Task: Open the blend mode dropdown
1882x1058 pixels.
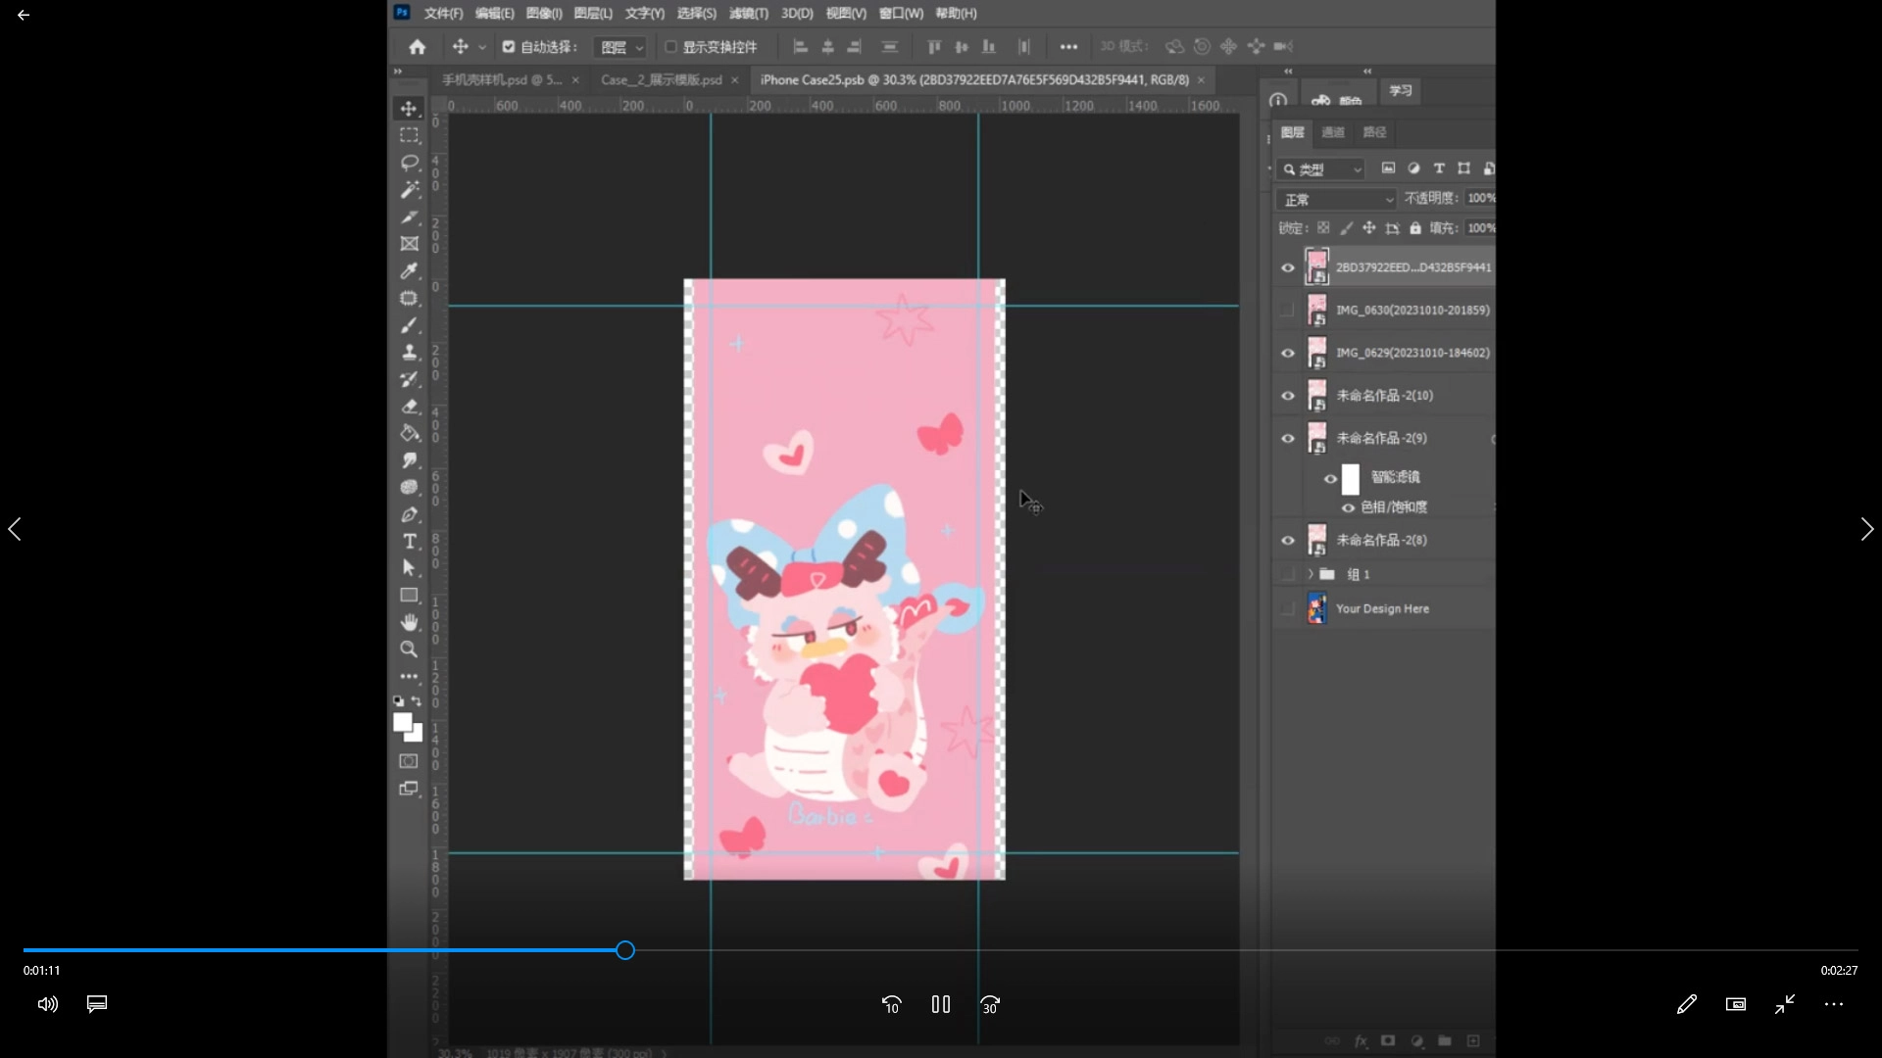Action: (1337, 200)
